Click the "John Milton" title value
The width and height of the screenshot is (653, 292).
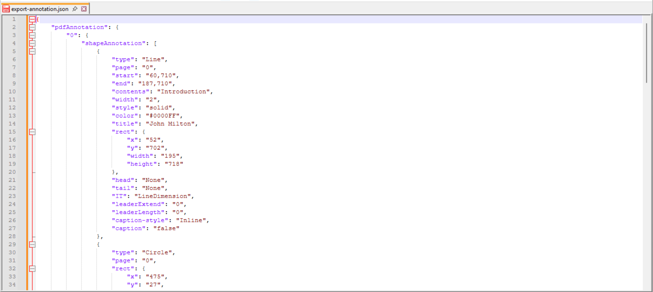(x=170, y=123)
